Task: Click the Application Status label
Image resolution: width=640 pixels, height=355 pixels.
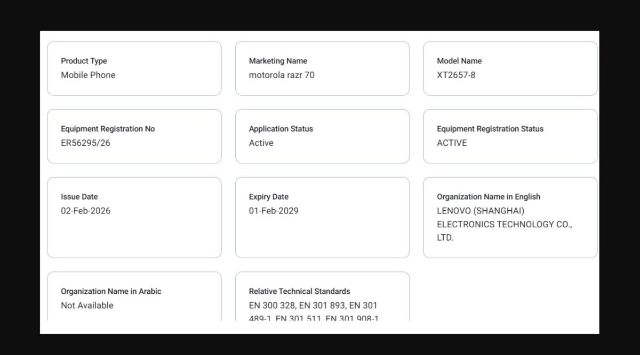Action: pos(281,129)
